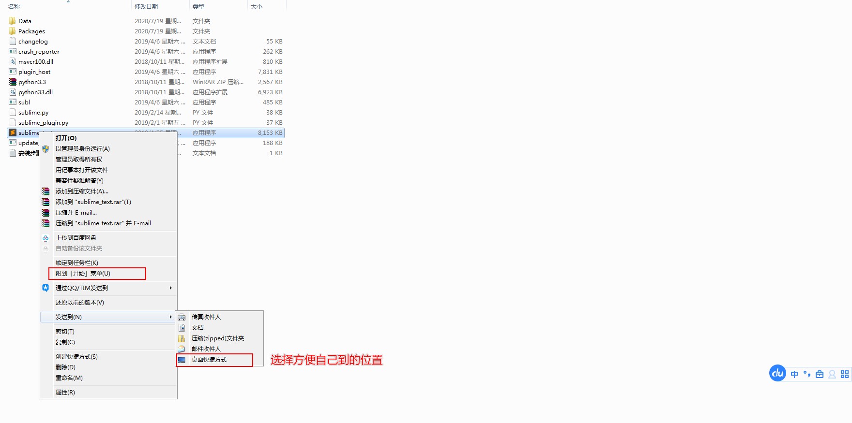Click the 邮件收件人 mail icon
The image size is (852, 423).
coord(182,349)
